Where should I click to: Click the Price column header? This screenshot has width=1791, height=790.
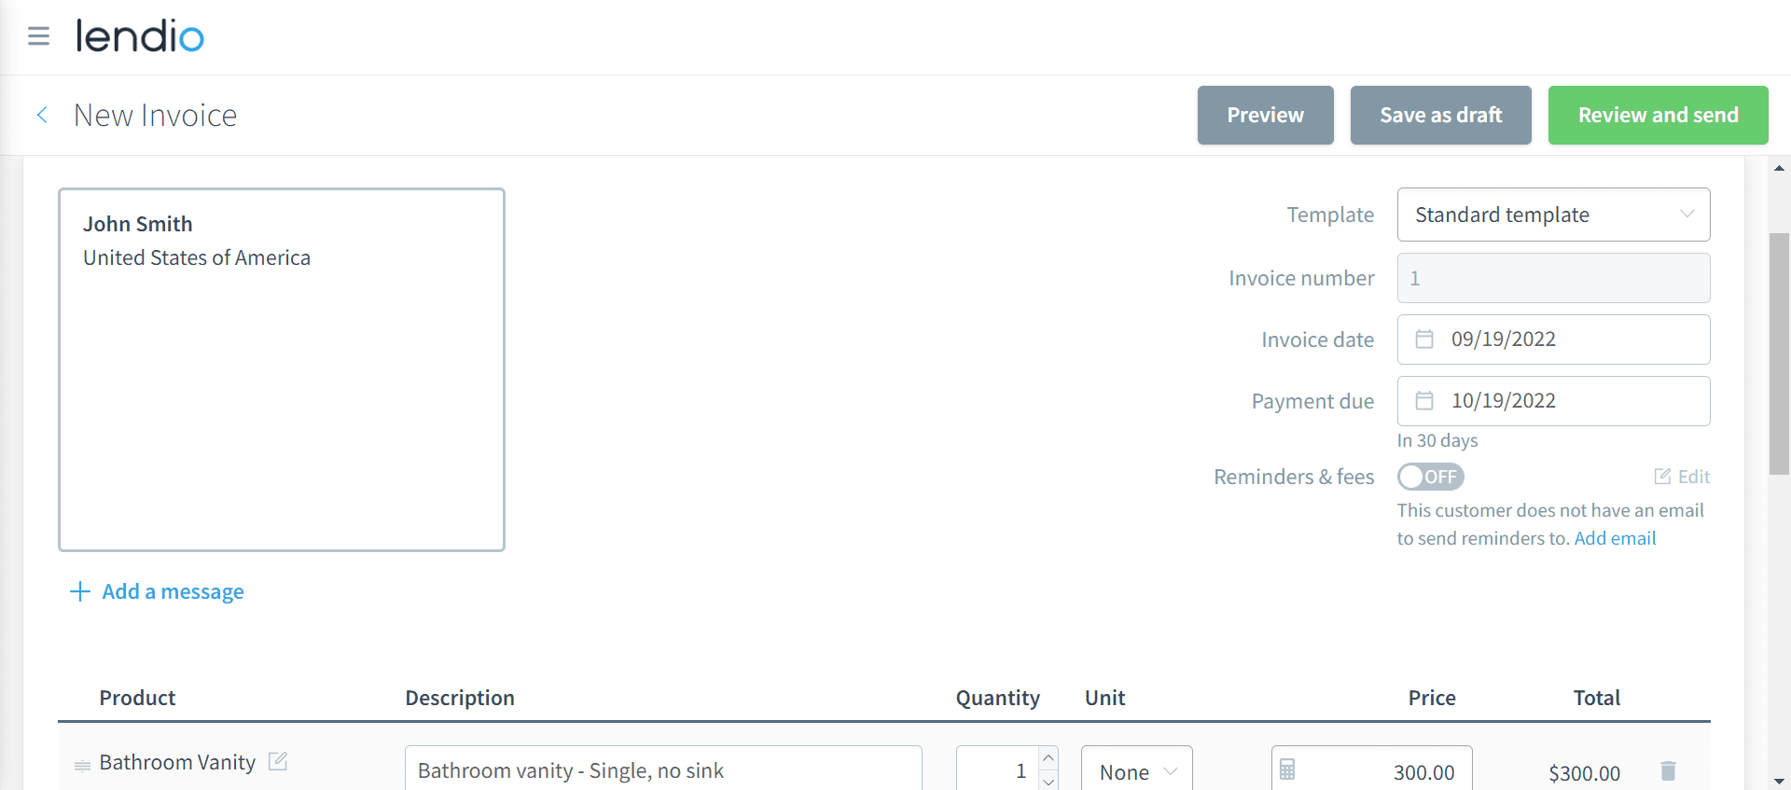(1432, 698)
